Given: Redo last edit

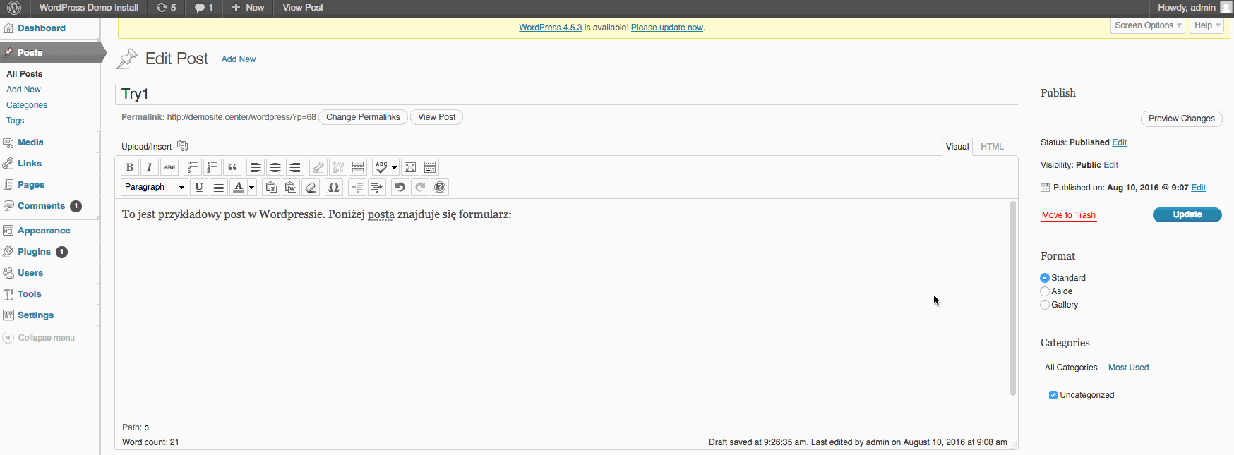Looking at the screenshot, I should coord(420,187).
